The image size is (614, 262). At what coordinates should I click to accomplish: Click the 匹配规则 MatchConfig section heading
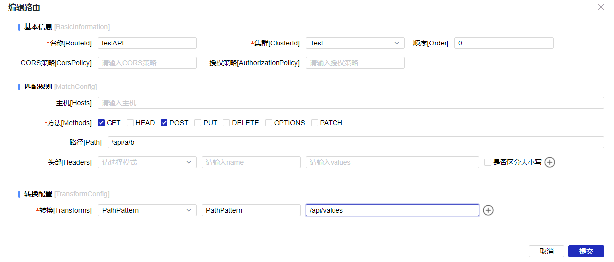click(x=60, y=87)
